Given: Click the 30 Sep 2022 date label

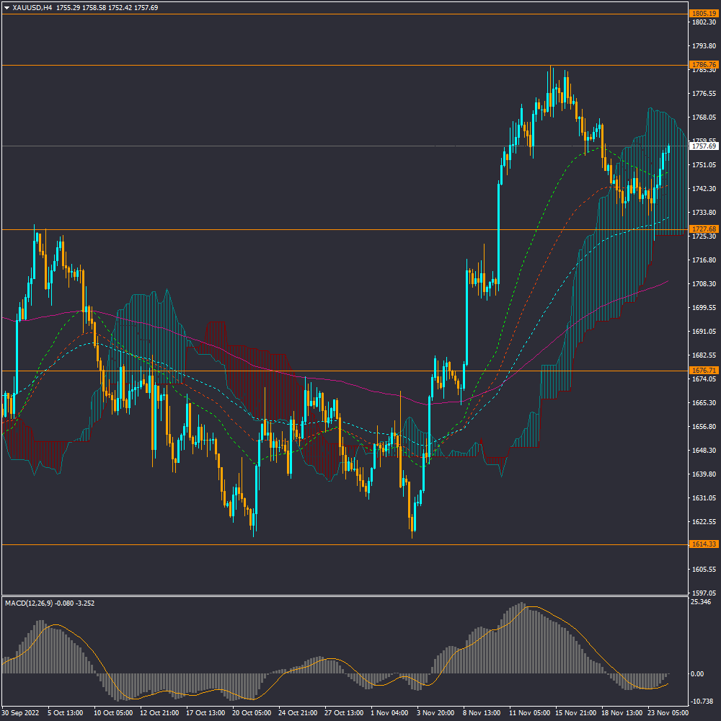Looking at the screenshot, I should click(21, 712).
